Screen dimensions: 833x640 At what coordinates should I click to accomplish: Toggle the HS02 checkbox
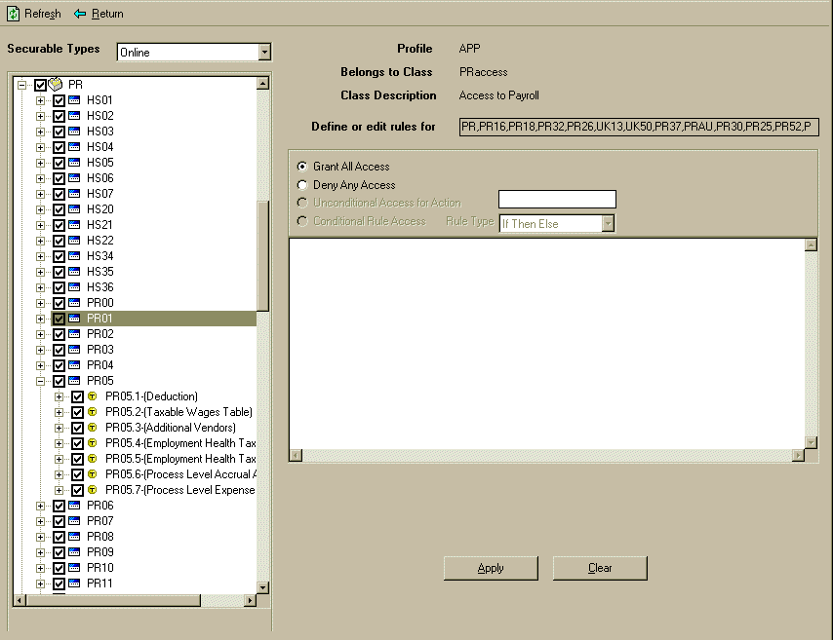coord(59,116)
